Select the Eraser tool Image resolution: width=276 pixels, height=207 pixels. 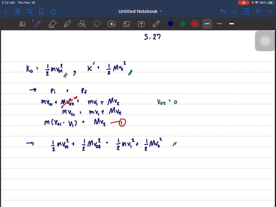pyautogui.click(x=52, y=24)
